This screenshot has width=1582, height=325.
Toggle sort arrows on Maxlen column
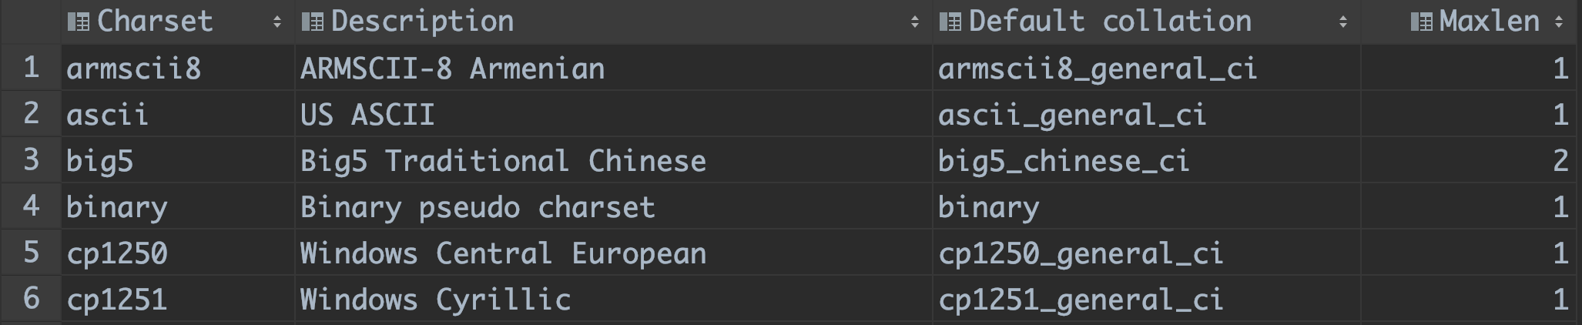click(x=1559, y=23)
